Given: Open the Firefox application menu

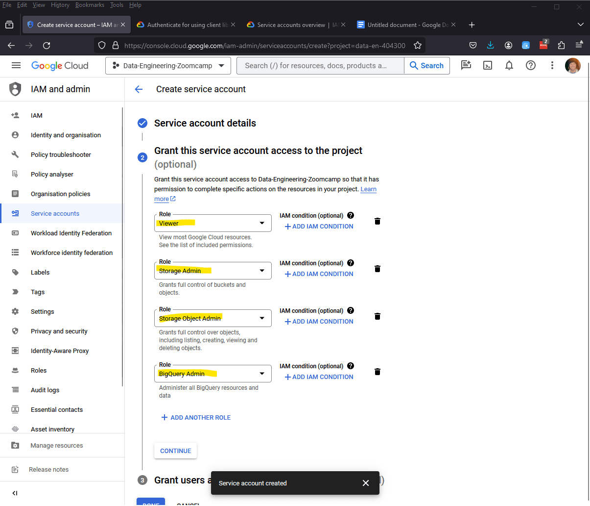Looking at the screenshot, I should [579, 45].
